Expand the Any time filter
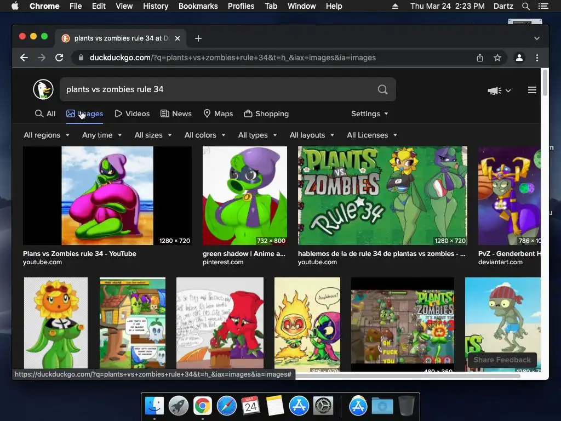Image resolution: width=561 pixels, height=421 pixels. (102, 135)
